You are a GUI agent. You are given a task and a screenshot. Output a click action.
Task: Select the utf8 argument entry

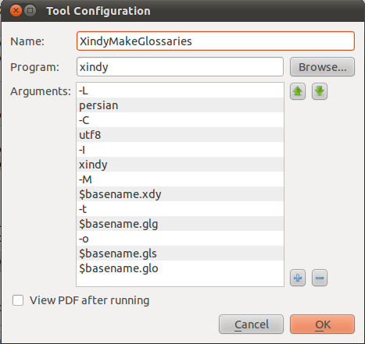point(180,135)
